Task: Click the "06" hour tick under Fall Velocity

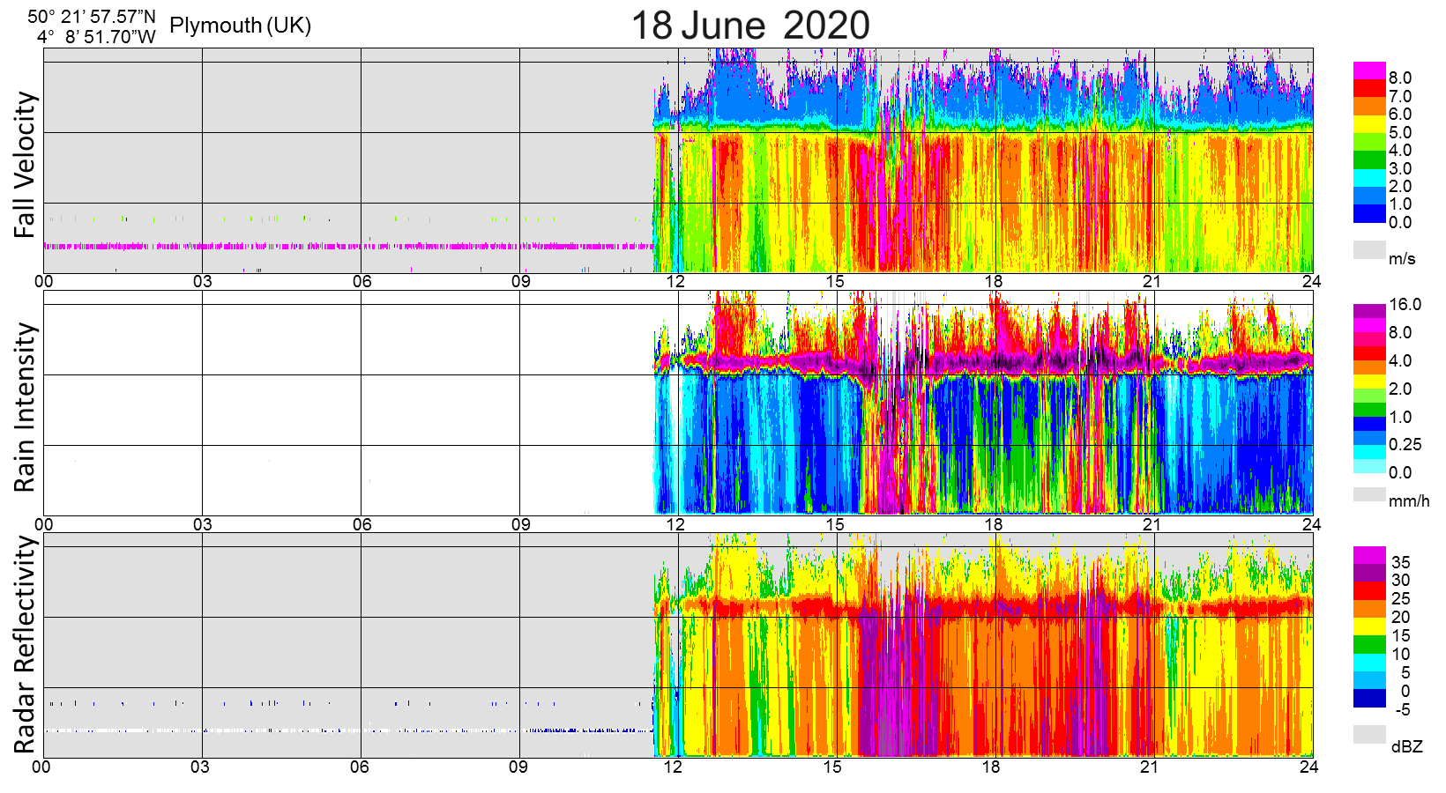Action: [361, 282]
